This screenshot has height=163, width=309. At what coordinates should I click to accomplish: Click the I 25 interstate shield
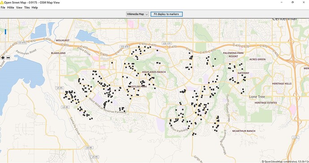(x=295, y=138)
